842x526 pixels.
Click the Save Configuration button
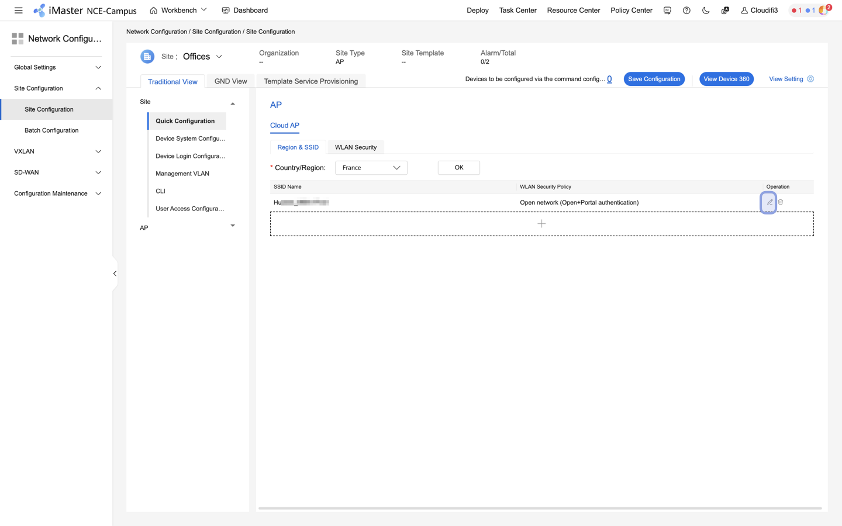coord(654,79)
